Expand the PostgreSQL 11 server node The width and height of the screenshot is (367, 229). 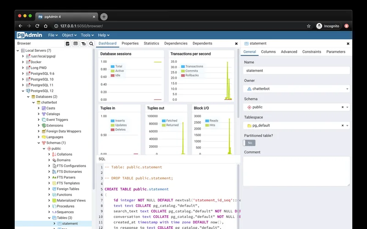(x=23, y=85)
